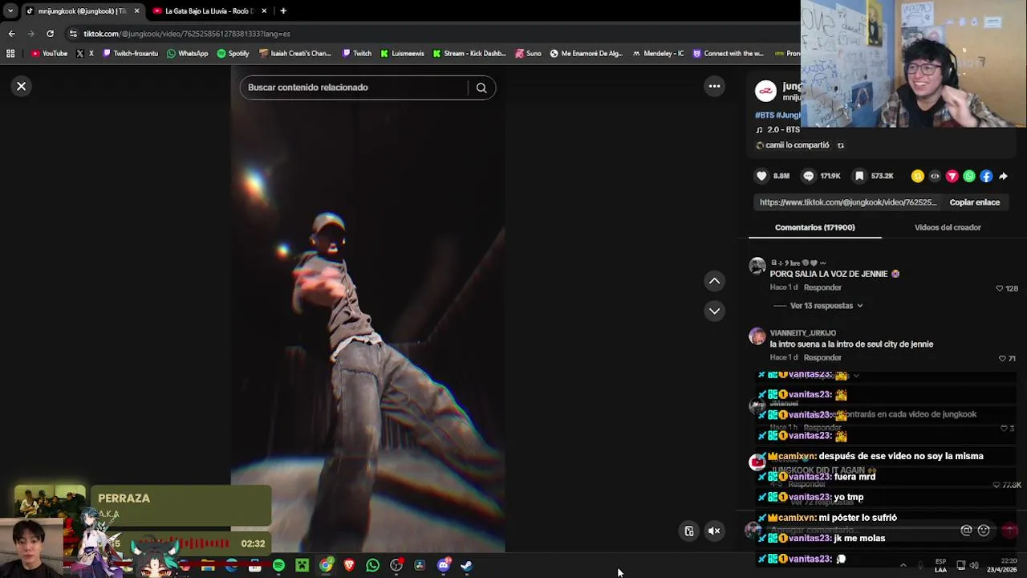Click the browser back arrow
Image resolution: width=1027 pixels, height=578 pixels.
(x=11, y=34)
